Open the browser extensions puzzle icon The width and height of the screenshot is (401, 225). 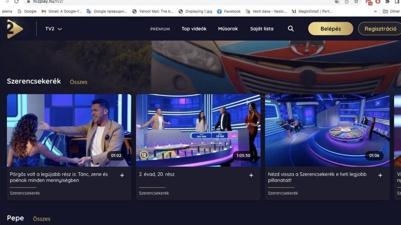coord(388,2)
